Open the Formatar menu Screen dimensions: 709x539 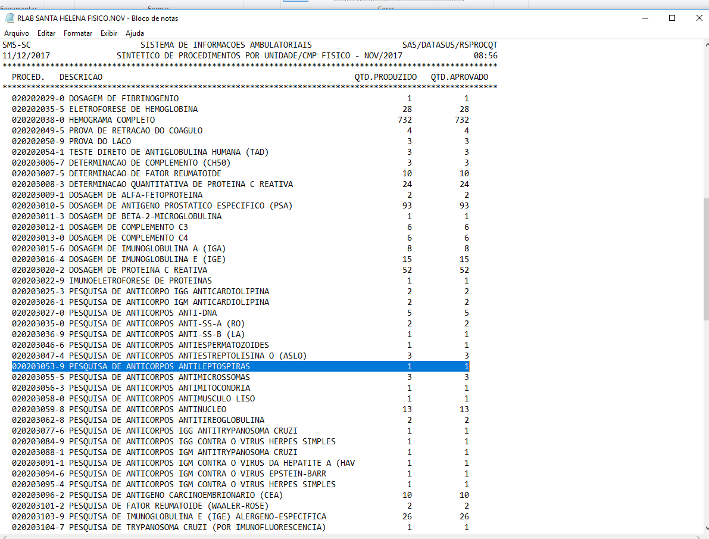point(78,33)
